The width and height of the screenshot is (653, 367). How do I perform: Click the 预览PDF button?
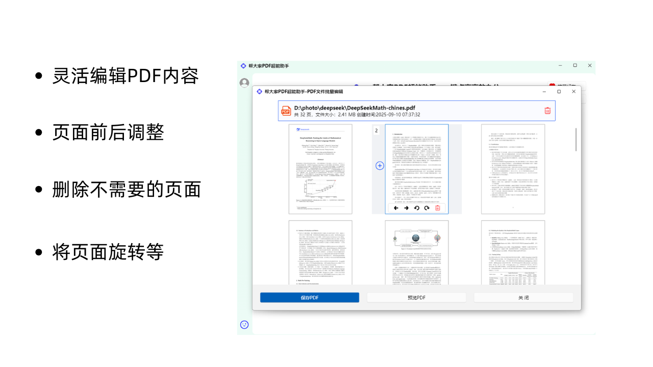(416, 297)
